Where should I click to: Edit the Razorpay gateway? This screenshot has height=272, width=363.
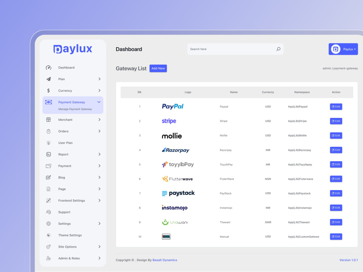click(x=336, y=150)
